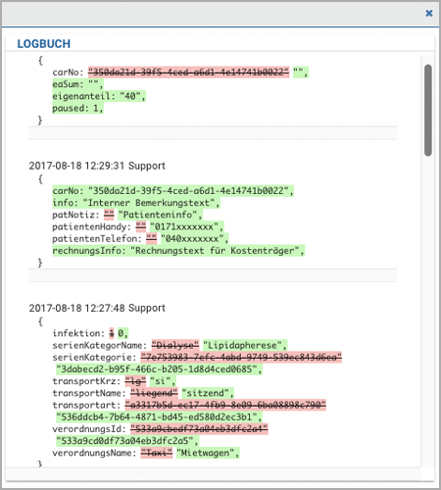Screen dimensions: 441x490
Task: Select log entry header 2017-08-18 12:29:31 Support
Action: point(97,166)
